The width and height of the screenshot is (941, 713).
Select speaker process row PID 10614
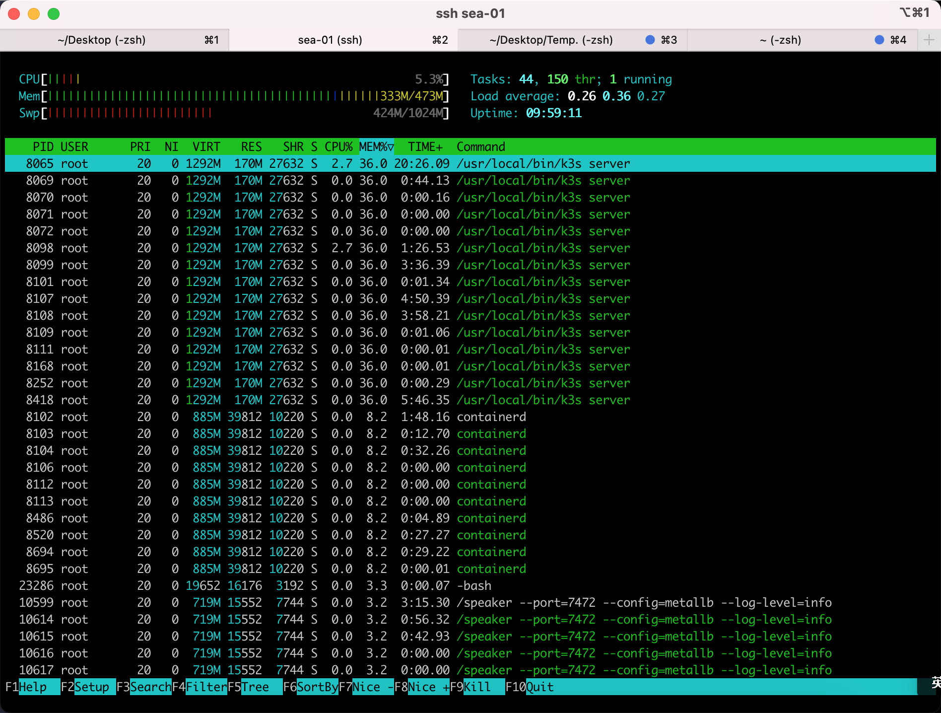tap(470, 619)
